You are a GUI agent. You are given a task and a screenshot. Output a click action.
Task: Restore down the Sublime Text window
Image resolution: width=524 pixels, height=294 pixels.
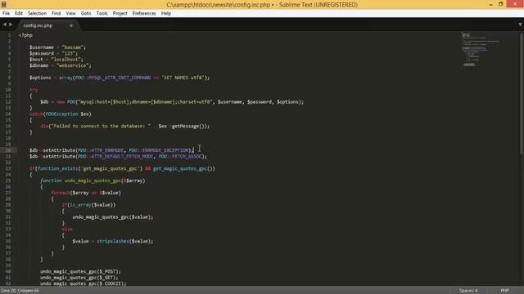click(x=500, y=4)
